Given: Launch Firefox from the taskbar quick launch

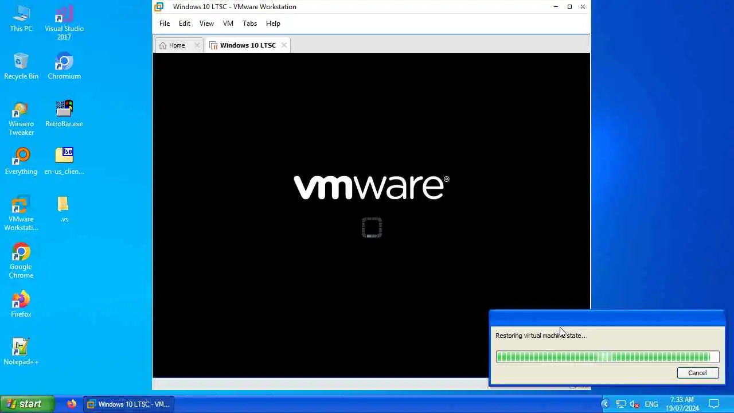Looking at the screenshot, I should (x=71, y=404).
